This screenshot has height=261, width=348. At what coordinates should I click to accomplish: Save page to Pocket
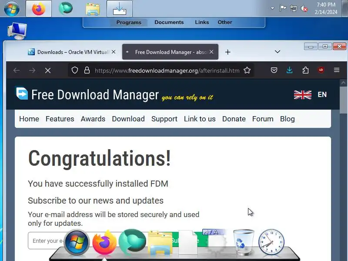click(x=274, y=70)
